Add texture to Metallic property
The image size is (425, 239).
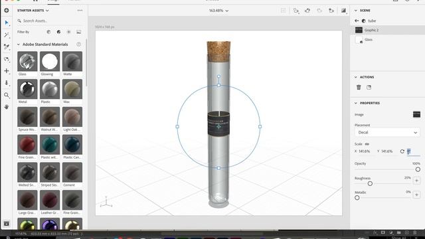tap(416, 195)
